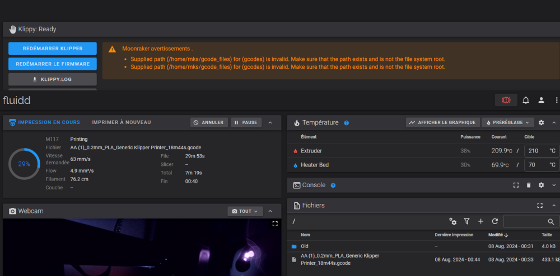This screenshot has height=276, width=560.
Task: Collapse the Webcam panel
Action: (270, 211)
